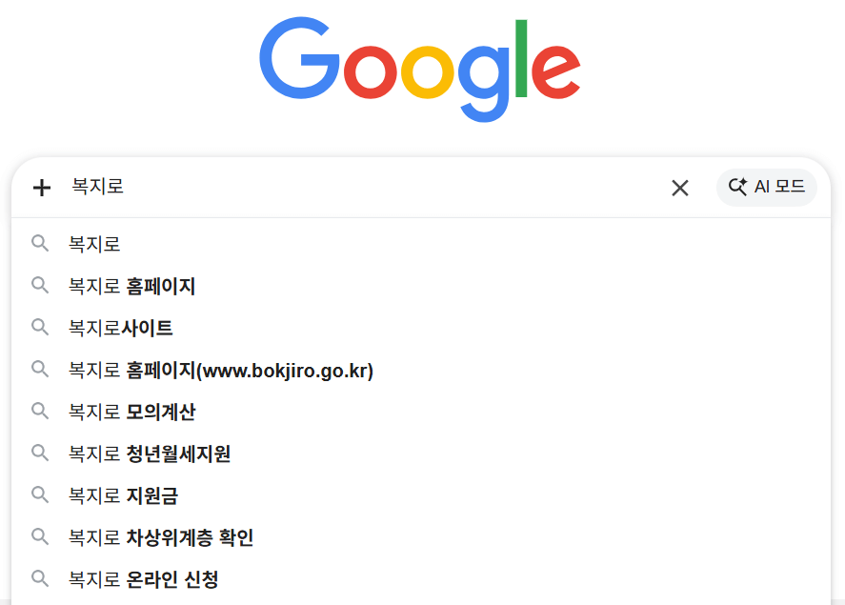
Task: Click the magnifier icon beside 복지로사이트
Action: pos(40,327)
